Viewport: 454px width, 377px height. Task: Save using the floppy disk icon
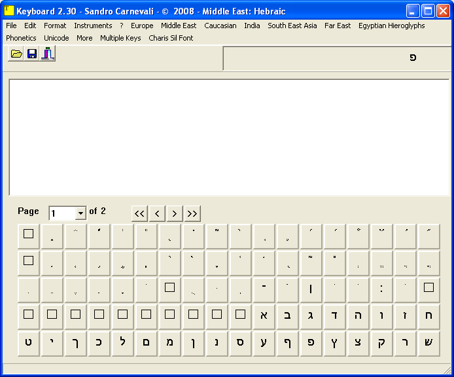(32, 54)
